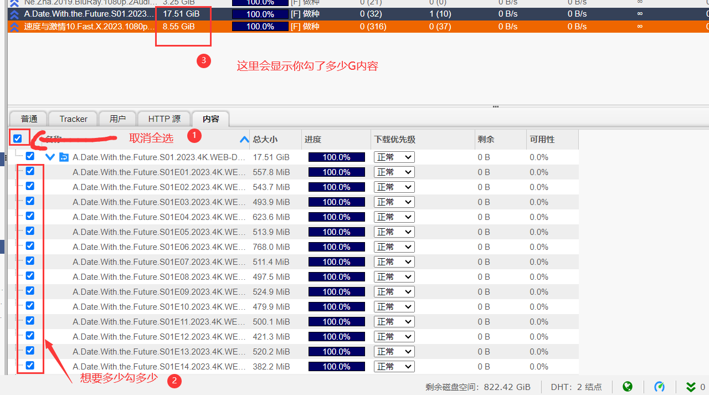Screen dimensions: 709x395
Task: Click the [F] 做种 status of Fast.X torrent
Action: tap(305, 27)
